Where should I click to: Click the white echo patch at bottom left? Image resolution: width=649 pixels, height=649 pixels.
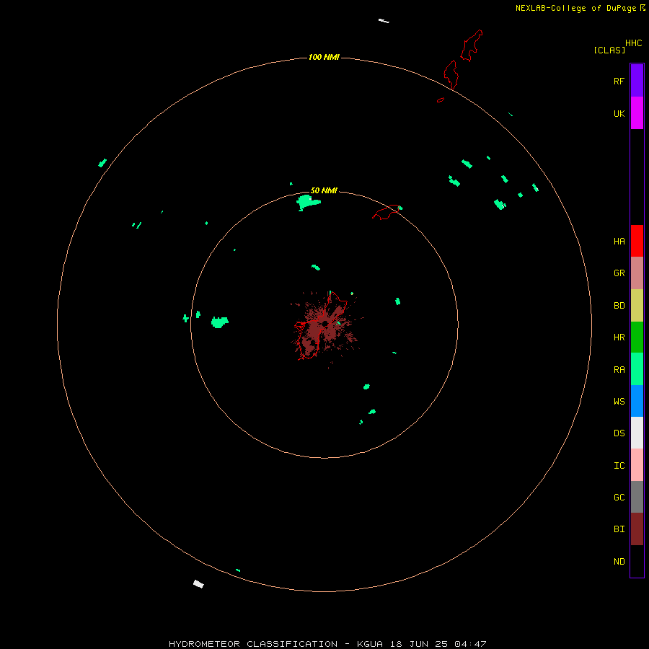pos(199,584)
